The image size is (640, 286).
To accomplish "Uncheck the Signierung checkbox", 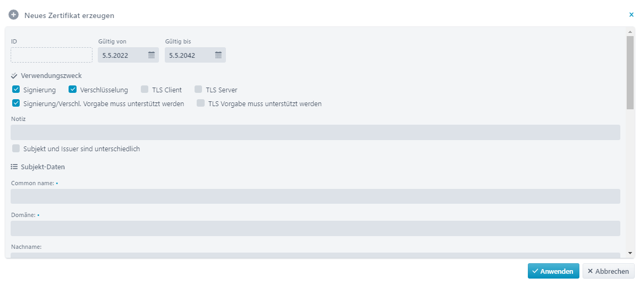I will [x=16, y=90].
